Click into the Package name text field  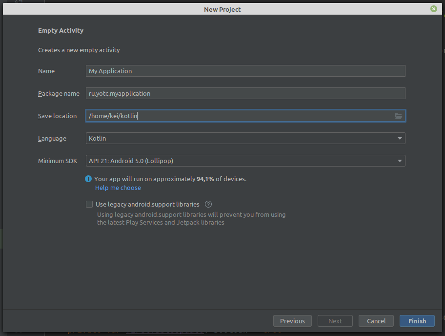(245, 93)
